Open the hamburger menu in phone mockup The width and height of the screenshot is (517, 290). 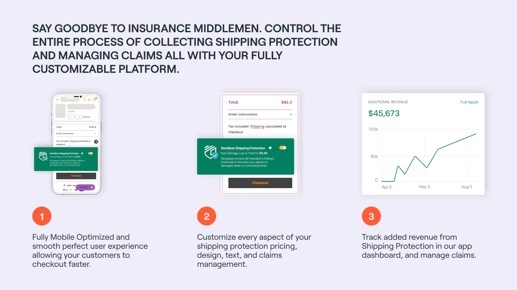click(x=58, y=99)
